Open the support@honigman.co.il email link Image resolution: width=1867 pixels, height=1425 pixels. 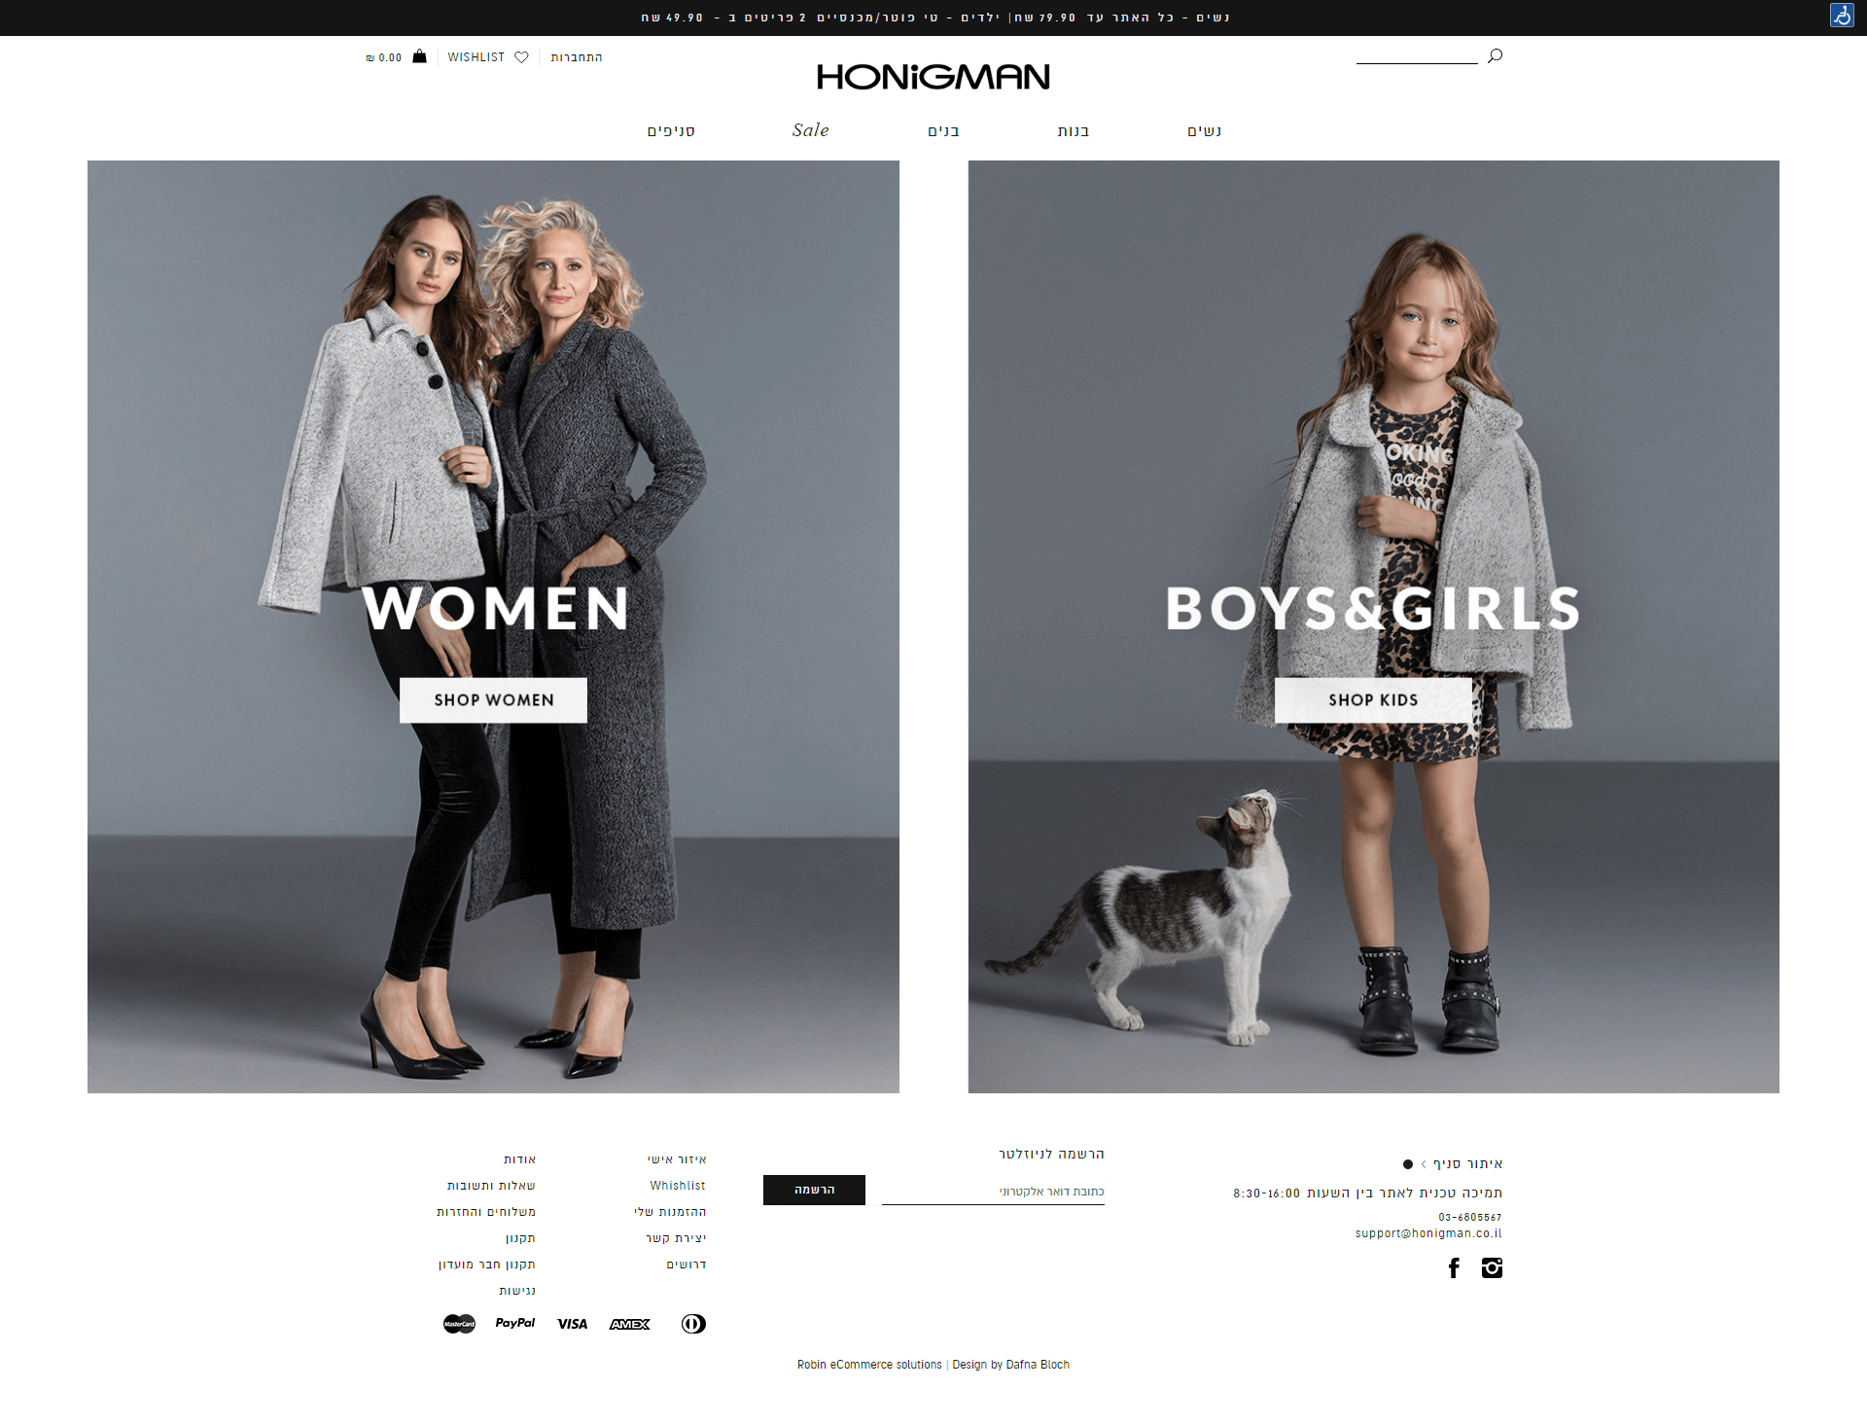point(1428,1233)
